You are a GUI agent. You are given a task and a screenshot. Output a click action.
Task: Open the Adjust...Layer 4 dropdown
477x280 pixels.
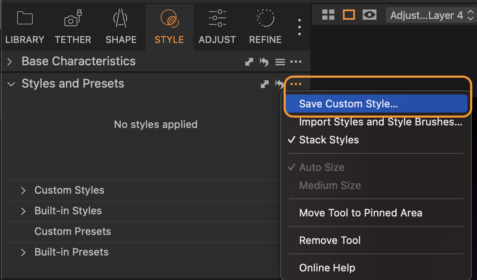(x=431, y=15)
